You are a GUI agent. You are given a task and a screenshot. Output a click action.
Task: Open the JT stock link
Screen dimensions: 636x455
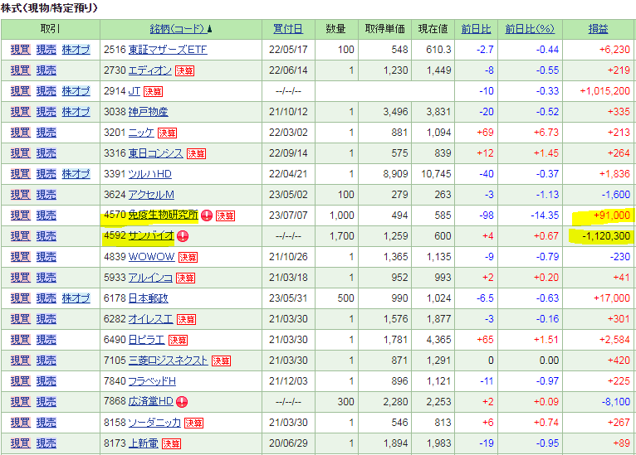(135, 91)
